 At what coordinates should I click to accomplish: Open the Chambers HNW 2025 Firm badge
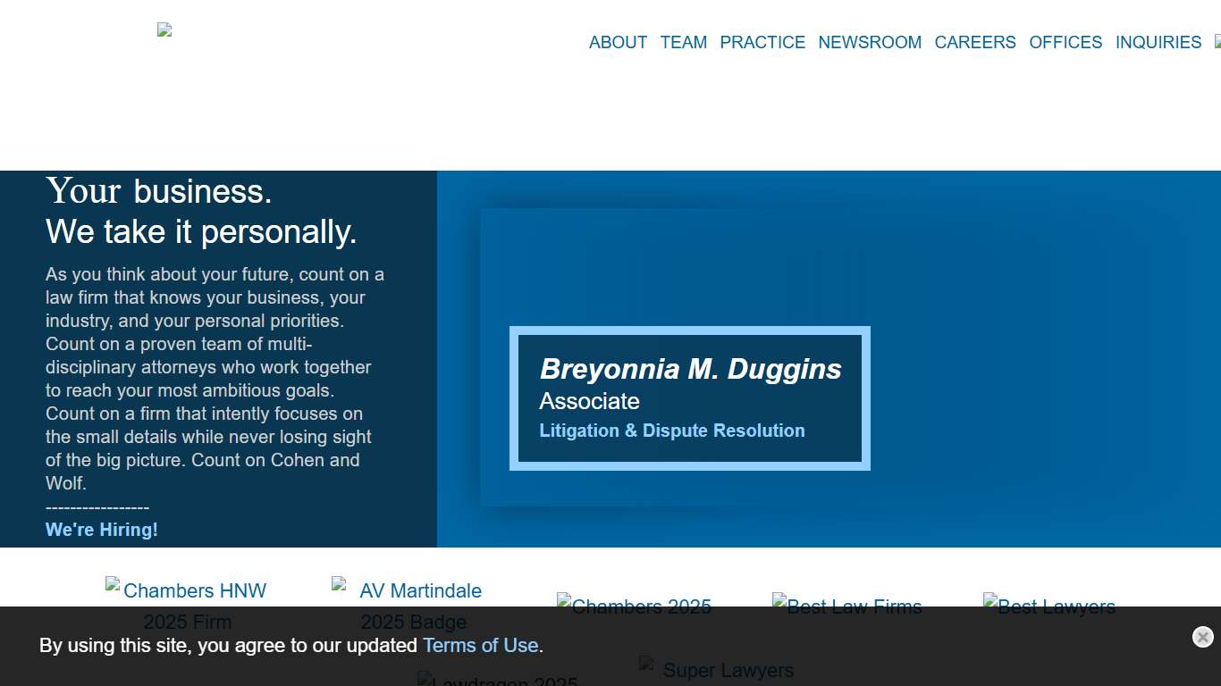pos(187,591)
